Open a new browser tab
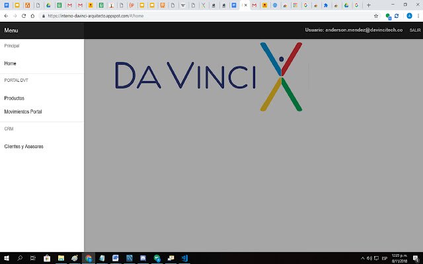This screenshot has width=423, height=264. [369, 5]
